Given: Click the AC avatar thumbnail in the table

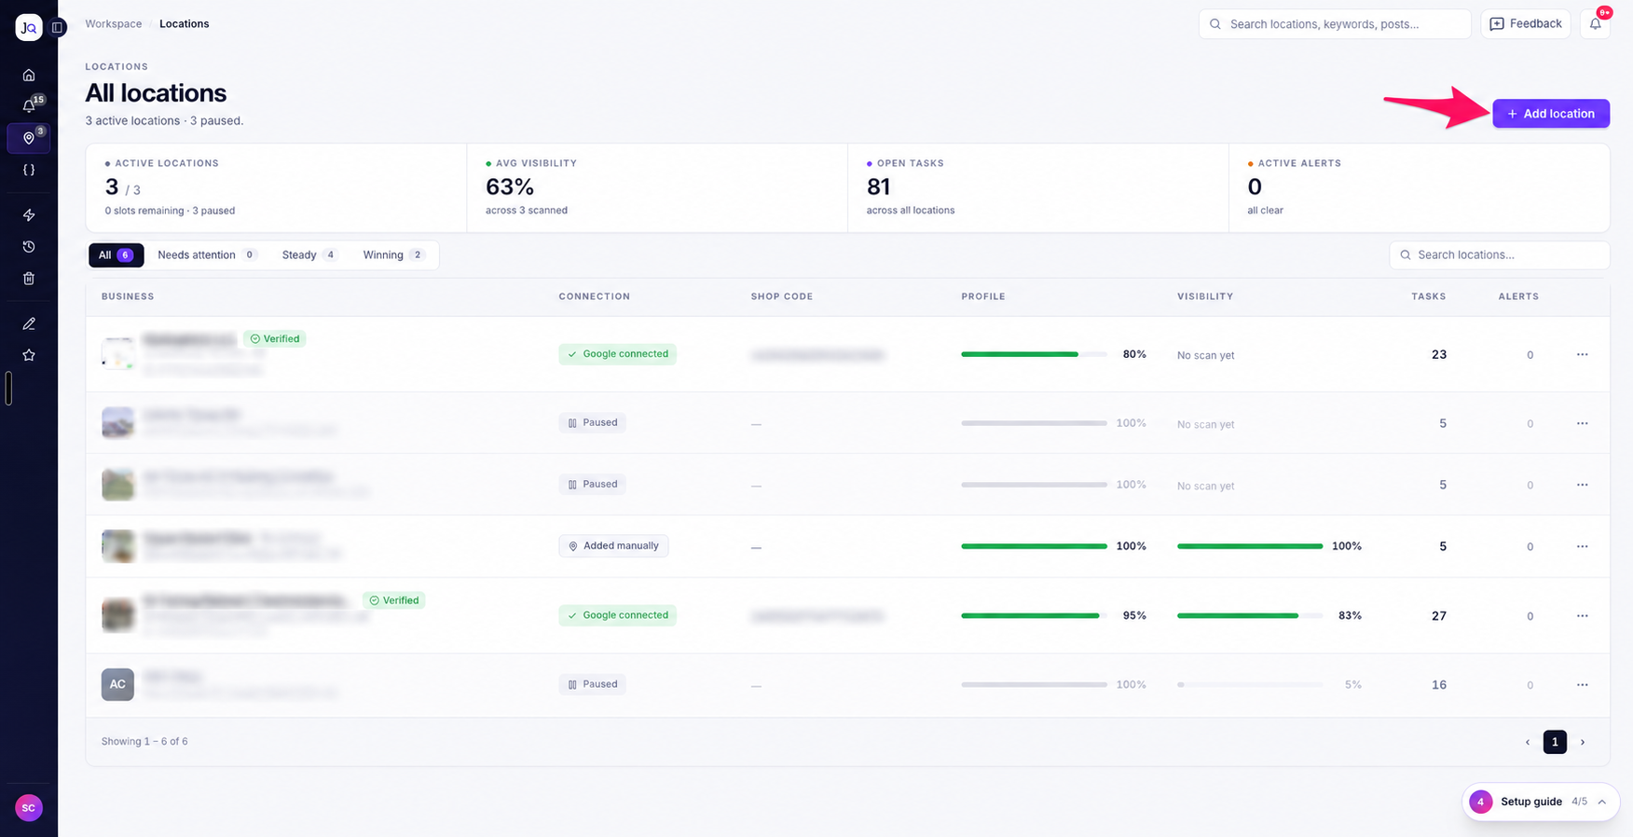Looking at the screenshot, I should (x=117, y=684).
